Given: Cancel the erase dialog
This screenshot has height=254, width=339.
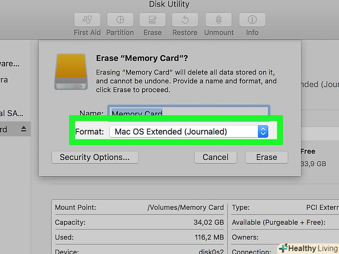Looking at the screenshot, I should click(215, 157).
